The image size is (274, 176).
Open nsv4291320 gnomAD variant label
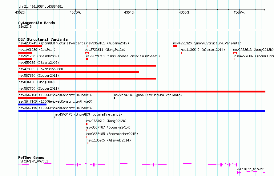coord(207,43)
